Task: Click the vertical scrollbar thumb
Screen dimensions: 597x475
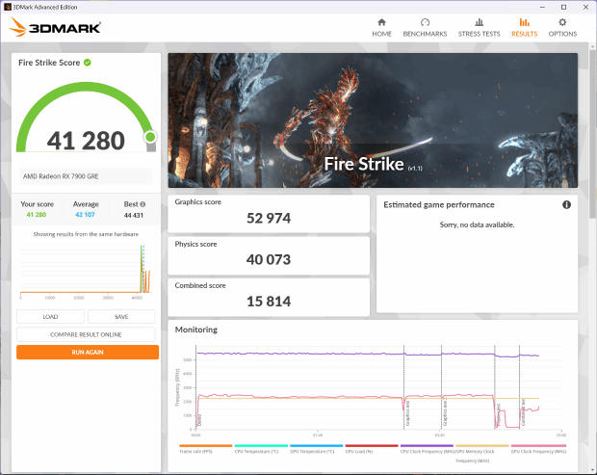Action: pyautogui.click(x=592, y=134)
